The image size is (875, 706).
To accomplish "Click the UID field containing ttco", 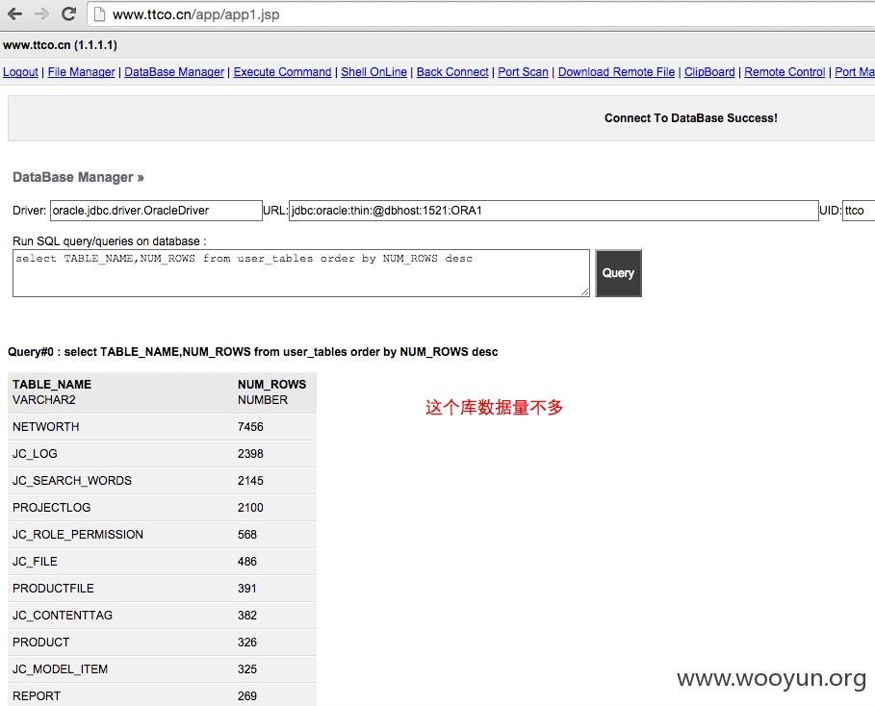I will [859, 211].
